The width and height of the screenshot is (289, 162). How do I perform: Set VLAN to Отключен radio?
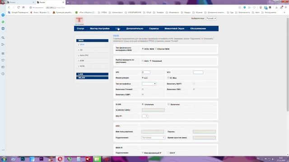point(143,104)
